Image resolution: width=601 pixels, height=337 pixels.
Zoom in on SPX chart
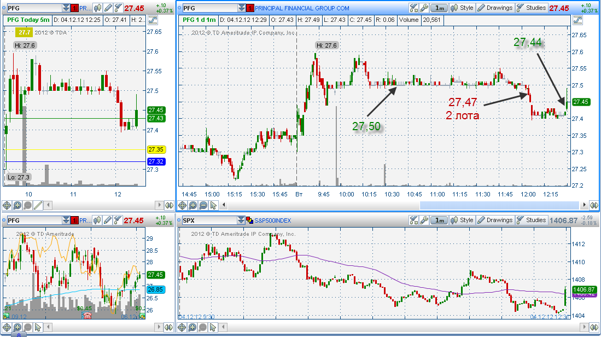click(192, 327)
